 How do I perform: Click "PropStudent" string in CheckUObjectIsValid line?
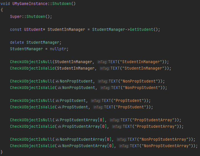point(131,107)
